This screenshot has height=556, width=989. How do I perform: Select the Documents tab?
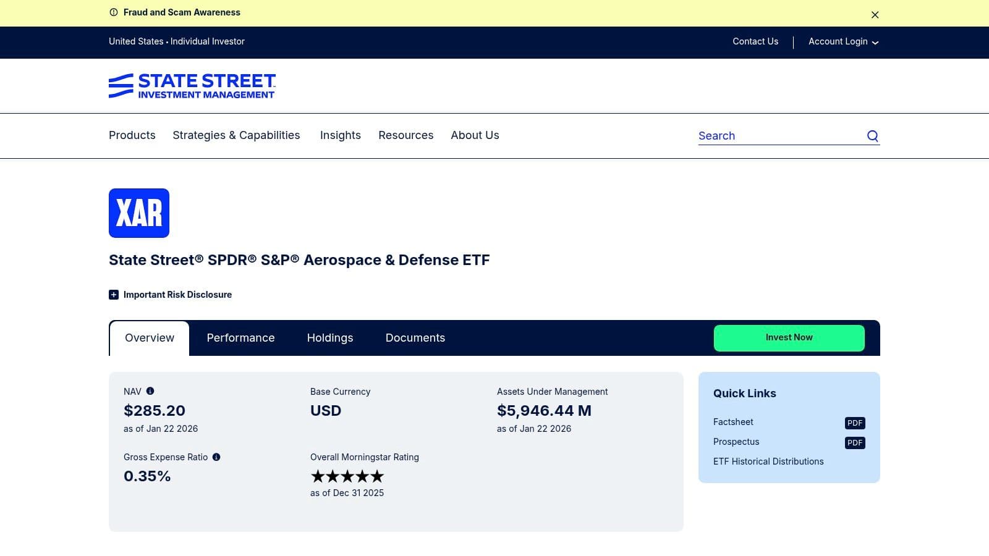coord(415,338)
